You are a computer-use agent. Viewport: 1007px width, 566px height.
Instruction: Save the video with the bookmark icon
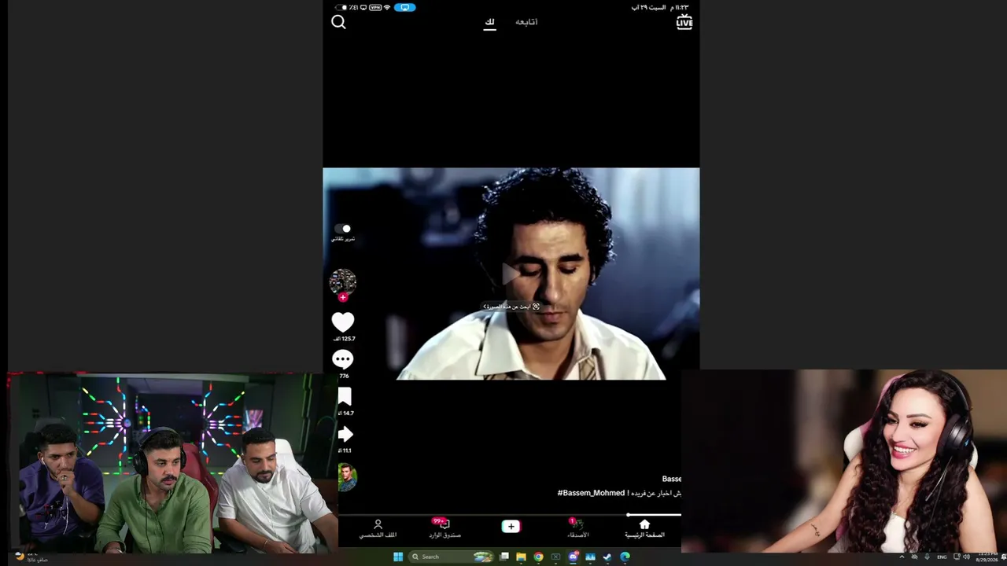point(345,396)
